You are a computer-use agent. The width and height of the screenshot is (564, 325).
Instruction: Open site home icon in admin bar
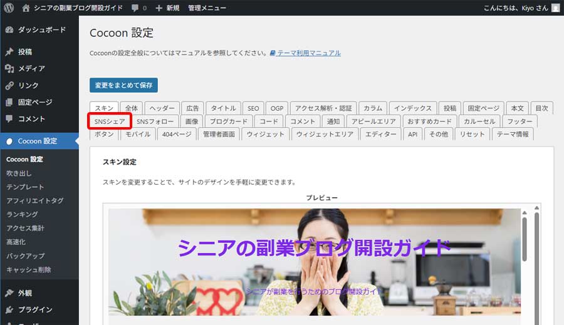[x=26, y=8]
